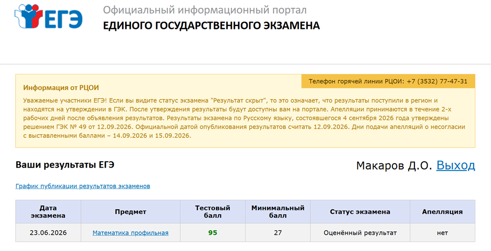Click the minimum score value 27
The width and height of the screenshot is (491, 251).
click(x=278, y=233)
